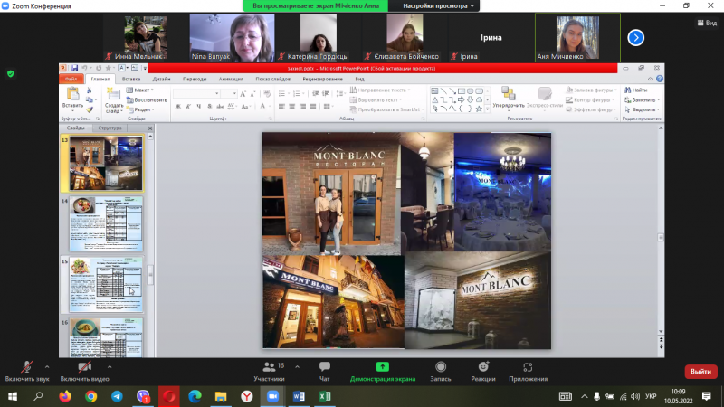Viewport: 724px width, 407px height.
Task: Click the save icon in quick access toolbar
Action: click(x=74, y=68)
